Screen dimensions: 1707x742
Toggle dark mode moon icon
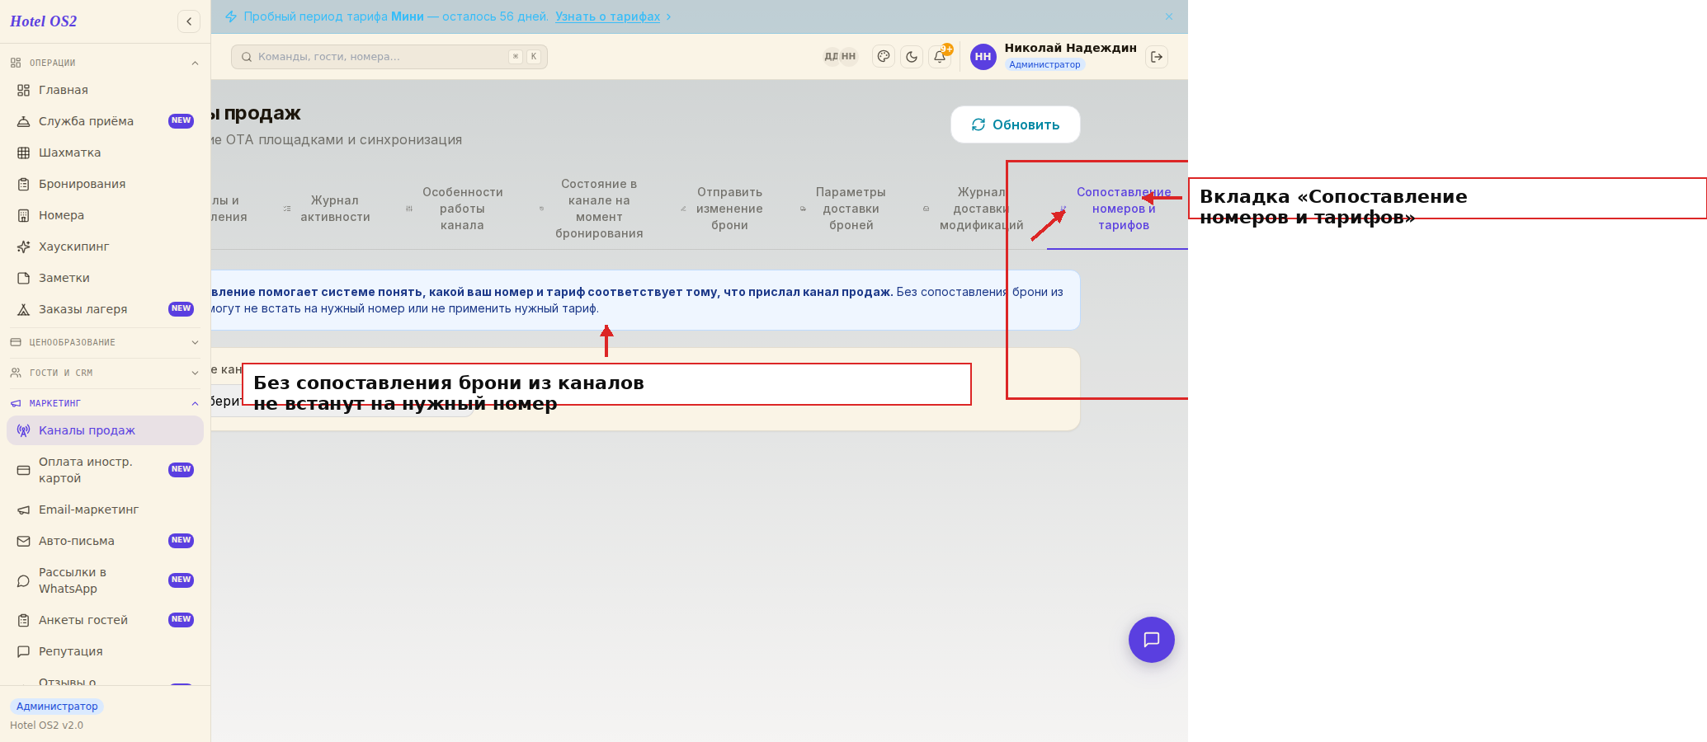click(x=912, y=57)
